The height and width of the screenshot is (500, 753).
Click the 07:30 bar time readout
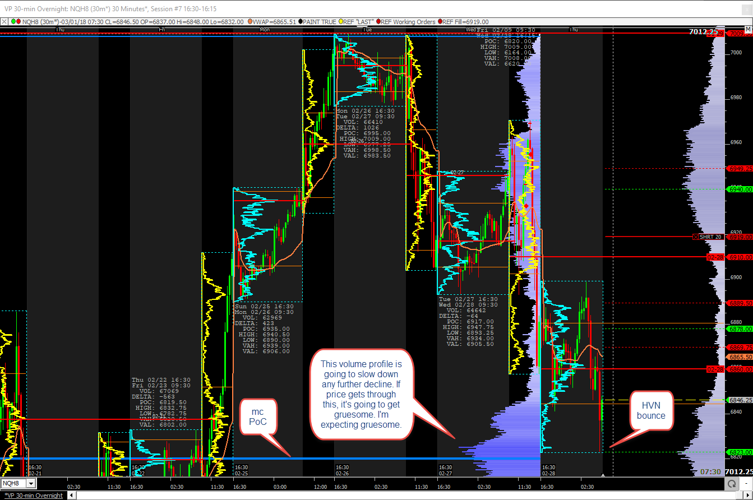(x=709, y=472)
